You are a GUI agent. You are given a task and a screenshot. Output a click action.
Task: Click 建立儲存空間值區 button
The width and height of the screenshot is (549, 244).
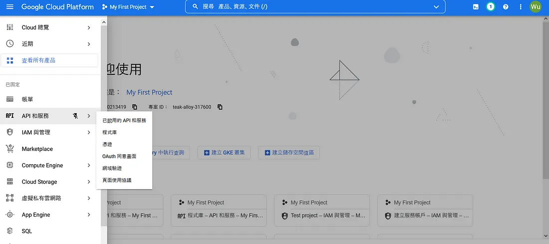(x=289, y=153)
